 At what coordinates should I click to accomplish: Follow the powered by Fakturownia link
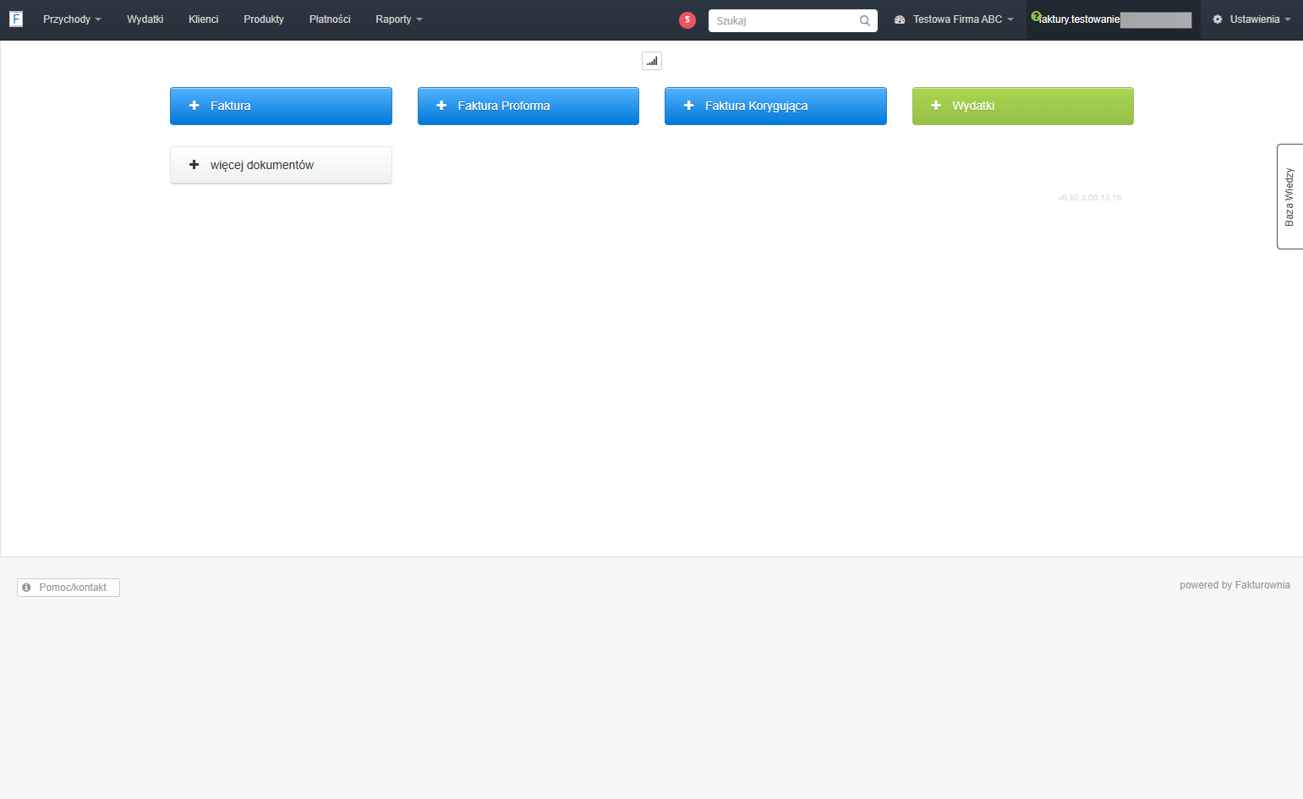coord(1235,585)
